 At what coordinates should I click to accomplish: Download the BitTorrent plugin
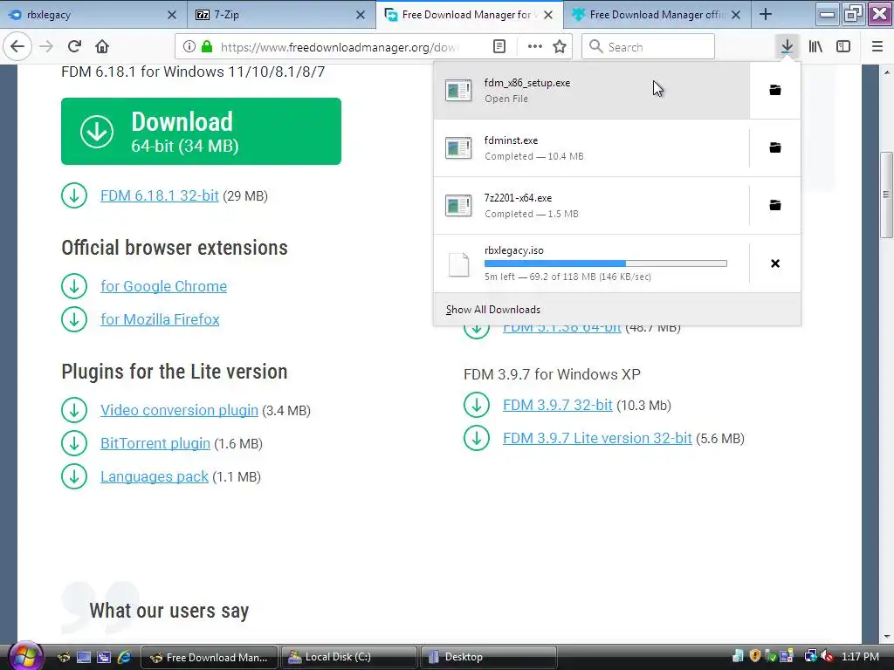point(155,443)
